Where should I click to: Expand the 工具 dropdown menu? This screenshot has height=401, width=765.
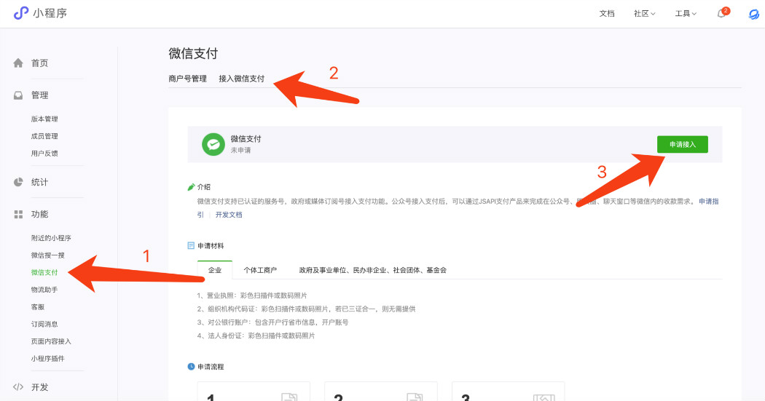pos(685,14)
